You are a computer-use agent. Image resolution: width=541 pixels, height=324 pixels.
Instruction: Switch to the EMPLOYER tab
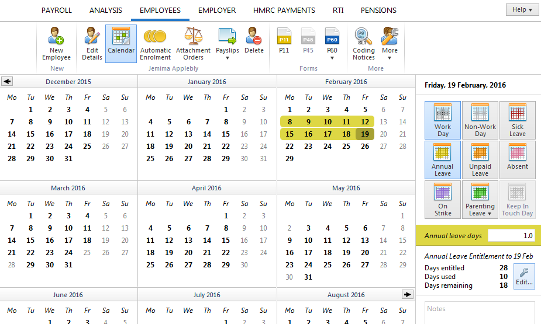pos(217,11)
